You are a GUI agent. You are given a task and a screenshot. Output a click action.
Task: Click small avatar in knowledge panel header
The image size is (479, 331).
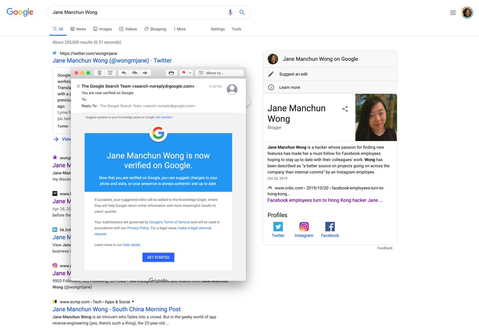pyautogui.click(x=273, y=59)
